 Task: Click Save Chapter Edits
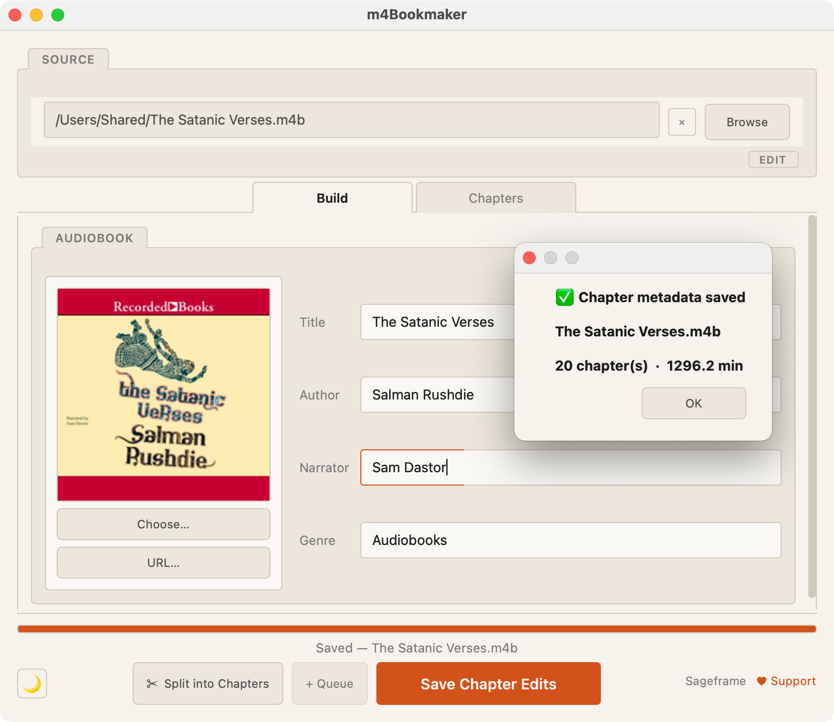tap(489, 683)
